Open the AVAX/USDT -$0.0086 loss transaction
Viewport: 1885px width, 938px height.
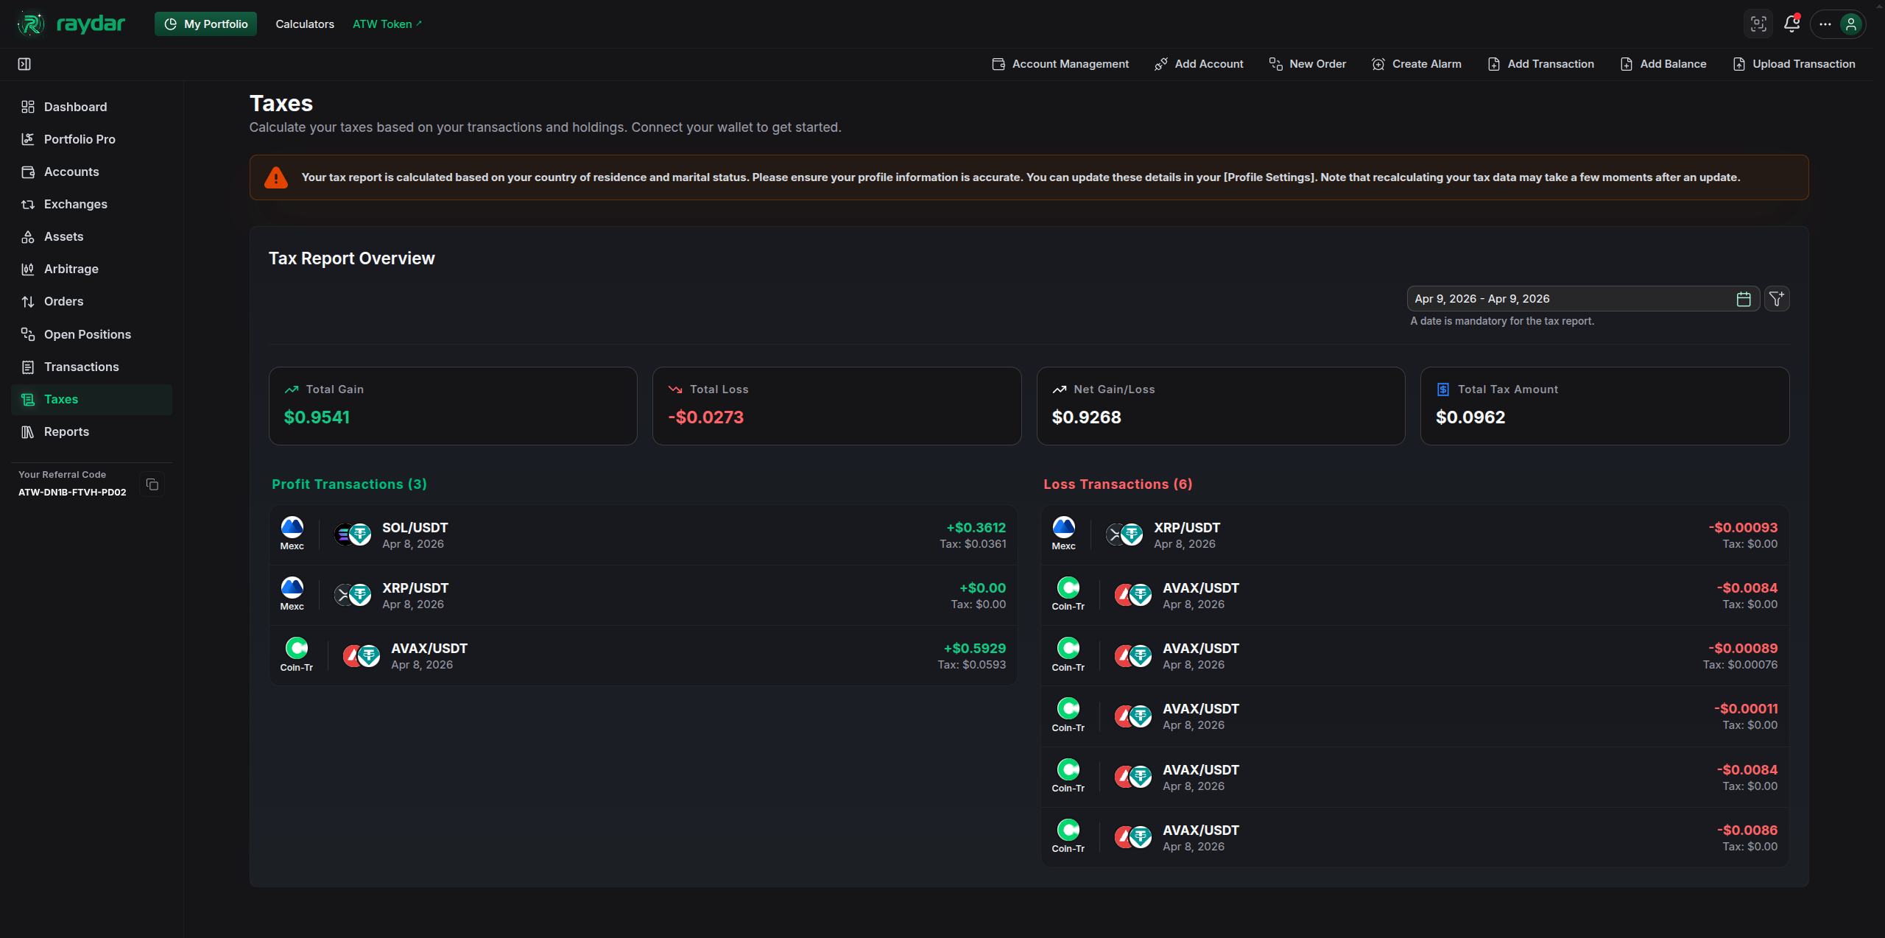tap(1415, 838)
